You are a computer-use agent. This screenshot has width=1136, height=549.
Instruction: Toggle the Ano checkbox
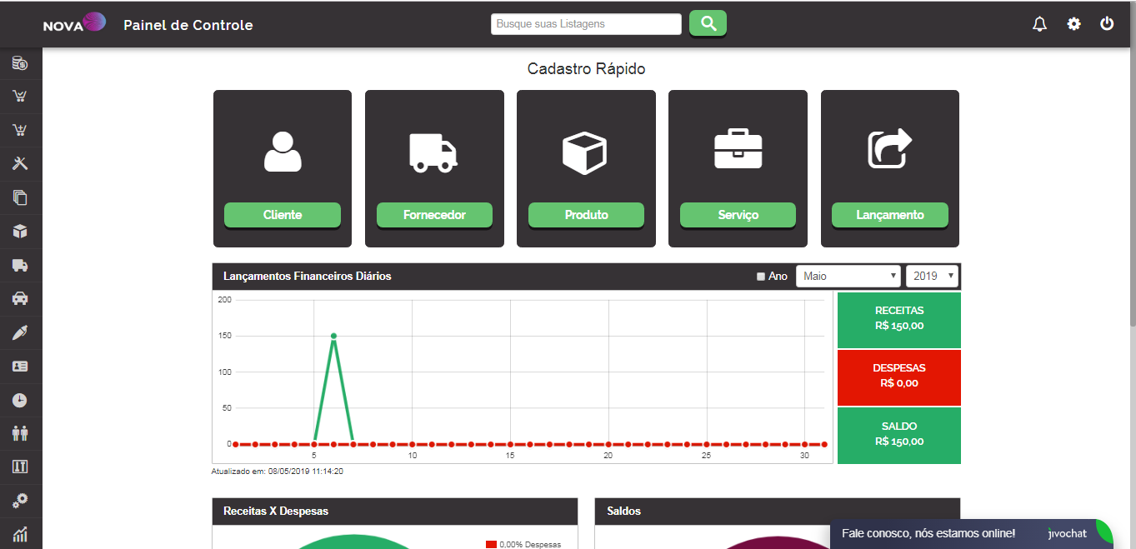coord(760,277)
